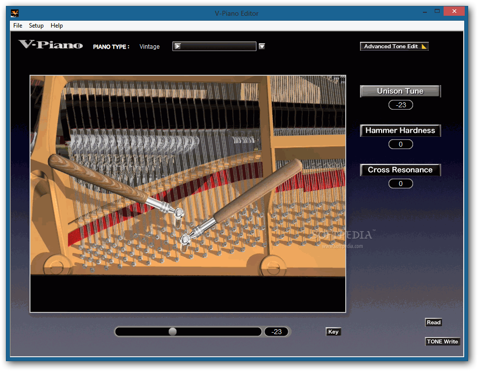Select the Unison Tune parameter button

tap(400, 91)
